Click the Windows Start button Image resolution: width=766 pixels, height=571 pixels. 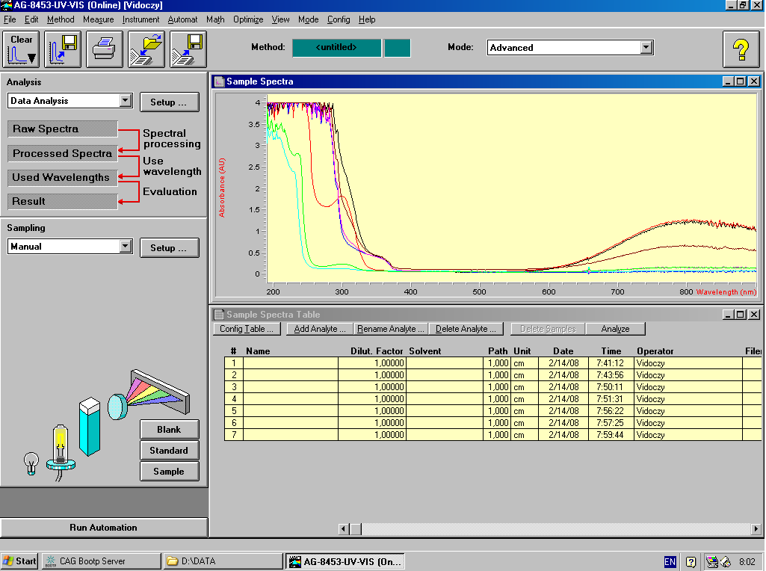tap(19, 562)
